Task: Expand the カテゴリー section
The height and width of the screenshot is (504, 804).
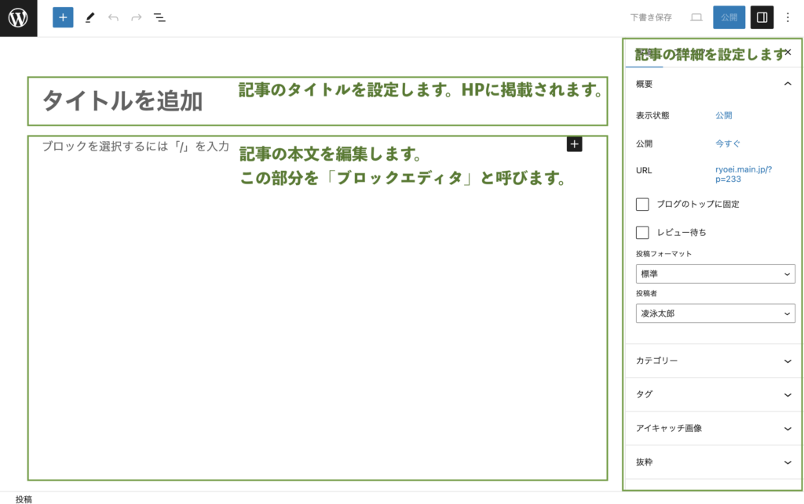Action: click(x=713, y=361)
